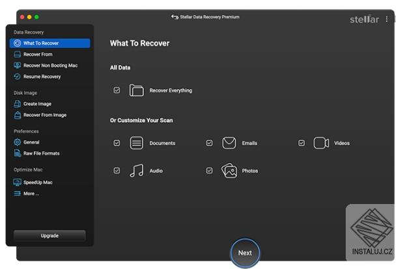This screenshot has height=269, width=405.
Task: Click the Recover Non Booting Mac icon
Action: tap(18, 66)
